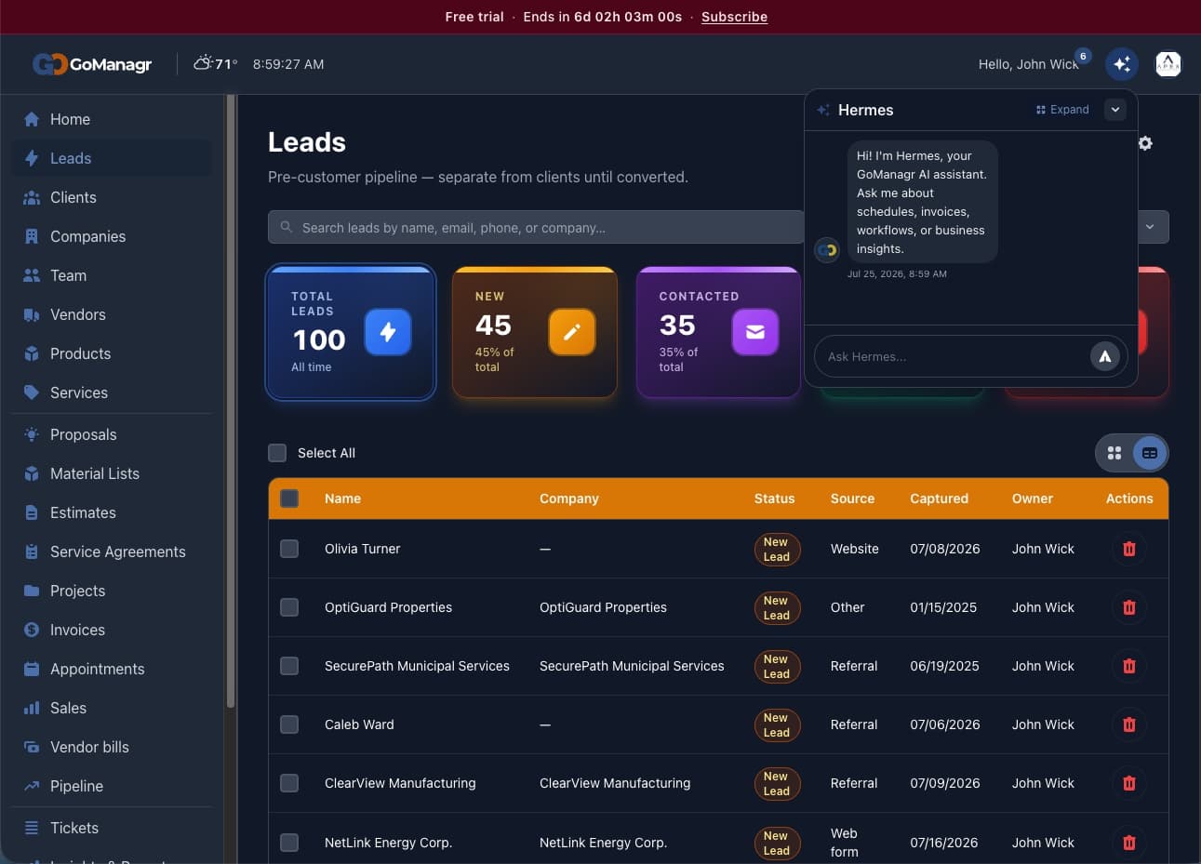Click the search leads input field
The image size is (1201, 864).
(536, 227)
